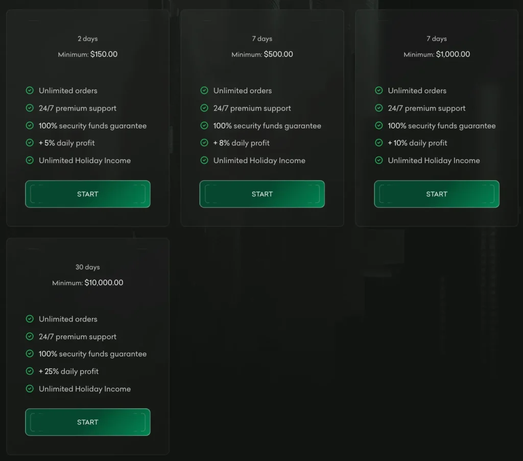The image size is (523, 461).
Task: Click the Minimum: $1,000.00 text
Action: (437, 54)
